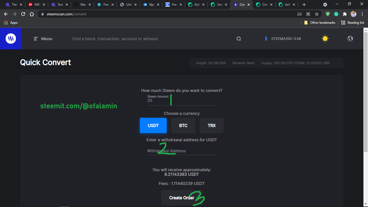This screenshot has height=207, width=368.
Task: Close the MEG tab
Action: [44, 5]
